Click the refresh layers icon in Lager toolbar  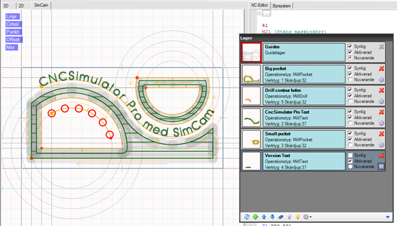(247, 217)
